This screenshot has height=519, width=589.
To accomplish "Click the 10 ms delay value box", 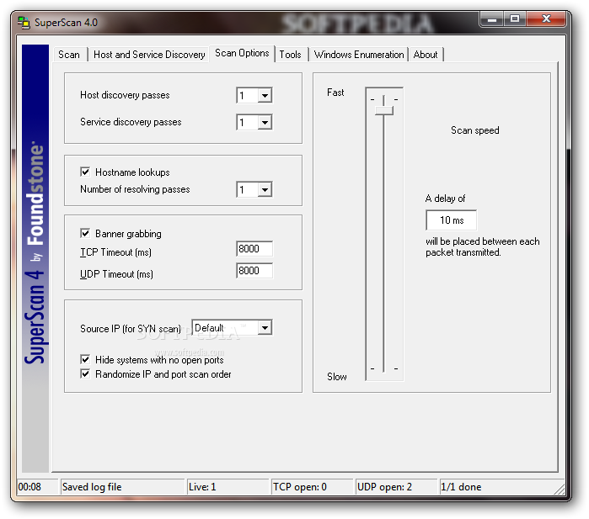I will (x=451, y=220).
